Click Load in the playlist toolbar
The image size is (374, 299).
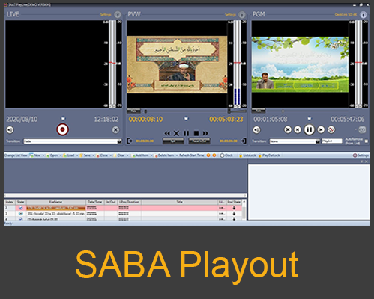point(69,155)
